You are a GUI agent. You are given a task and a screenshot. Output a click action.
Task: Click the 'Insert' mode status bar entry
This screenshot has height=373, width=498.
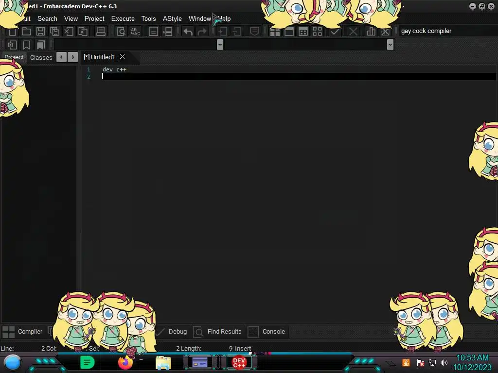pos(243,349)
